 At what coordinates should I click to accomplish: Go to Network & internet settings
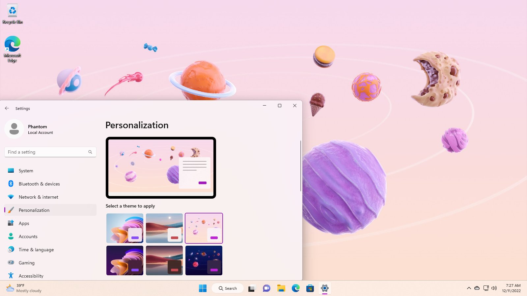(x=38, y=197)
